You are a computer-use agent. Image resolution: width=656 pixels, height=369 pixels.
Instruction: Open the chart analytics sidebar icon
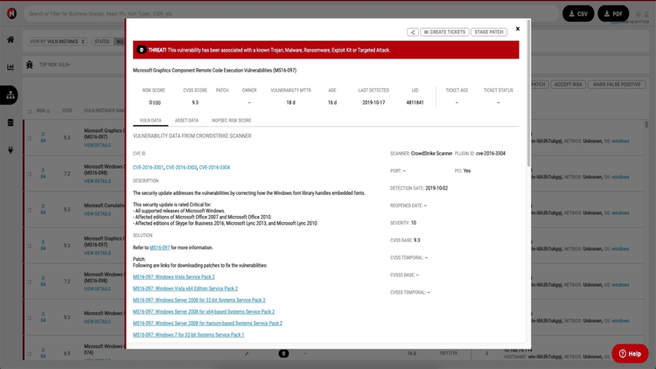point(10,67)
